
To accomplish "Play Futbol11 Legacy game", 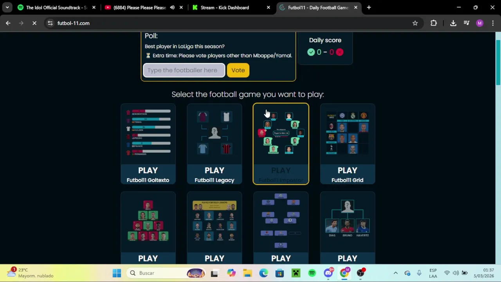I will pos(214,174).
